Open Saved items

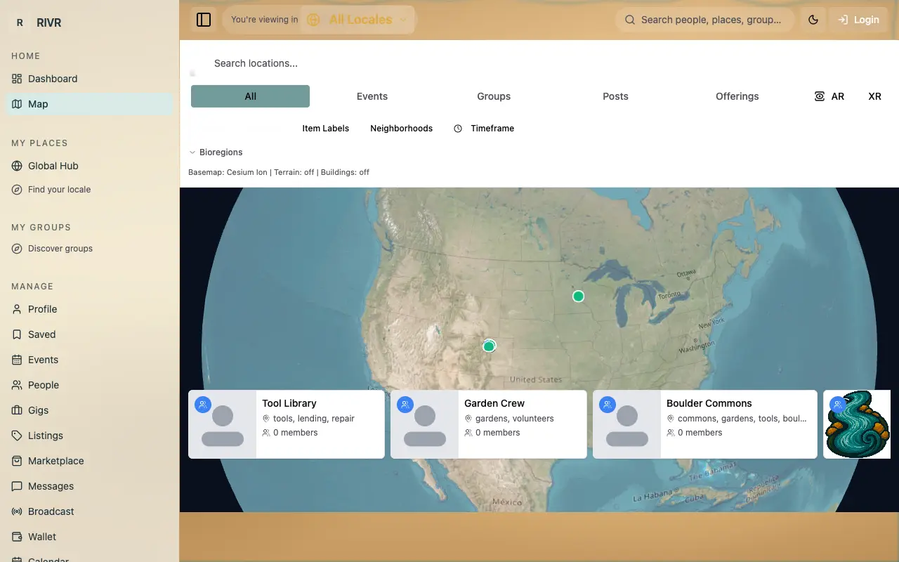[x=88, y=334]
